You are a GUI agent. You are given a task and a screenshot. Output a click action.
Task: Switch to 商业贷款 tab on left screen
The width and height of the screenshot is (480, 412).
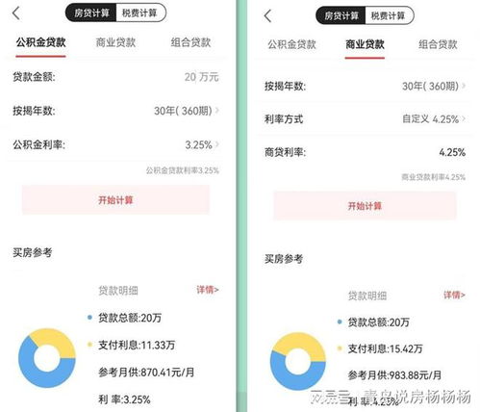click(x=115, y=42)
